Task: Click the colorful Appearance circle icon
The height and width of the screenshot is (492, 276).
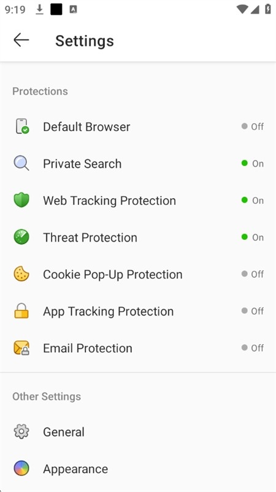Action: 21,469
